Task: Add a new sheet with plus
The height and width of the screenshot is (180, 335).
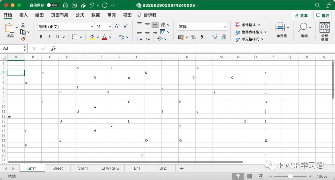Action: 182,168
